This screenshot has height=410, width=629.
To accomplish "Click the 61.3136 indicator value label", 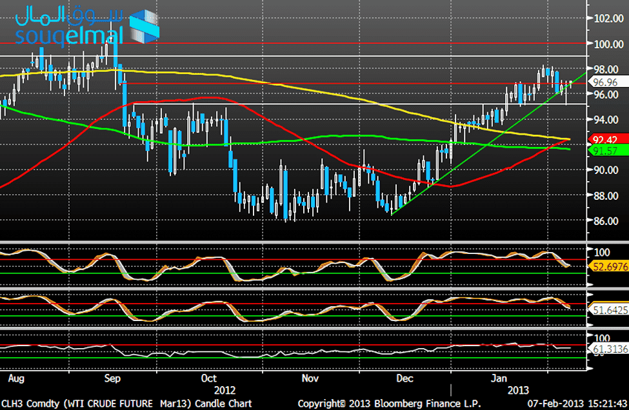I will (608, 349).
